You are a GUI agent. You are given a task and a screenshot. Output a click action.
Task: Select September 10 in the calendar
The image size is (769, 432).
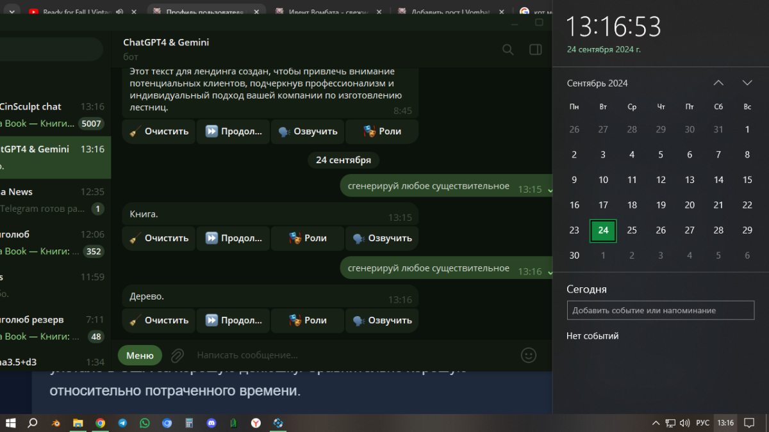[603, 180]
